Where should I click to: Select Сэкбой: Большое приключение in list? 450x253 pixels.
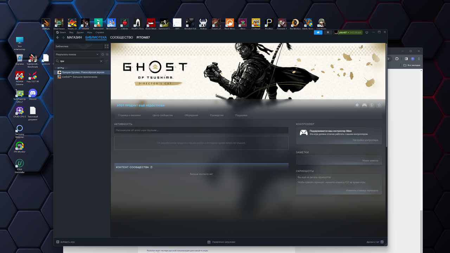82,77
